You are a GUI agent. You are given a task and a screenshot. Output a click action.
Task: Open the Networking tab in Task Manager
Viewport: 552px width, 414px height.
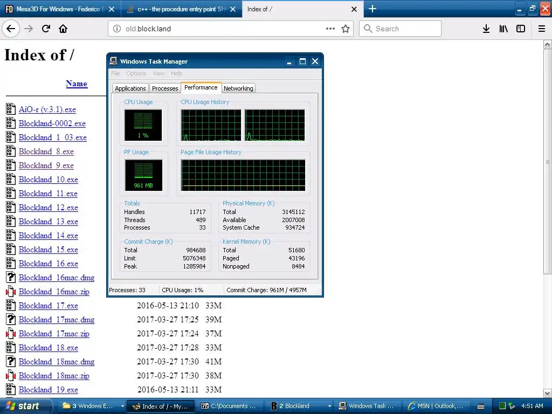tap(238, 88)
